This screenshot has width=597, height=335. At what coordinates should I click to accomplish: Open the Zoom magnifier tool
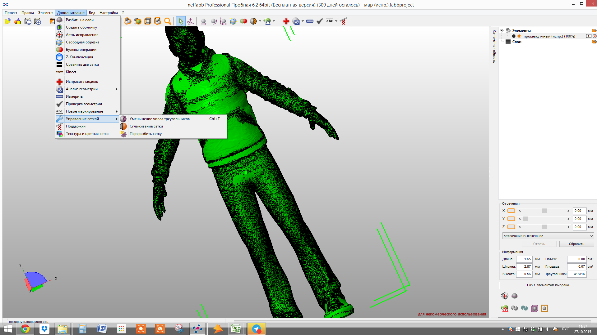coord(168,21)
